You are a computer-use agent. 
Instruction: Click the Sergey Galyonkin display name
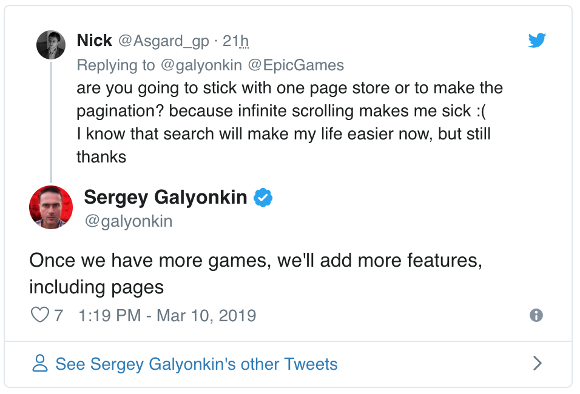[x=165, y=197]
